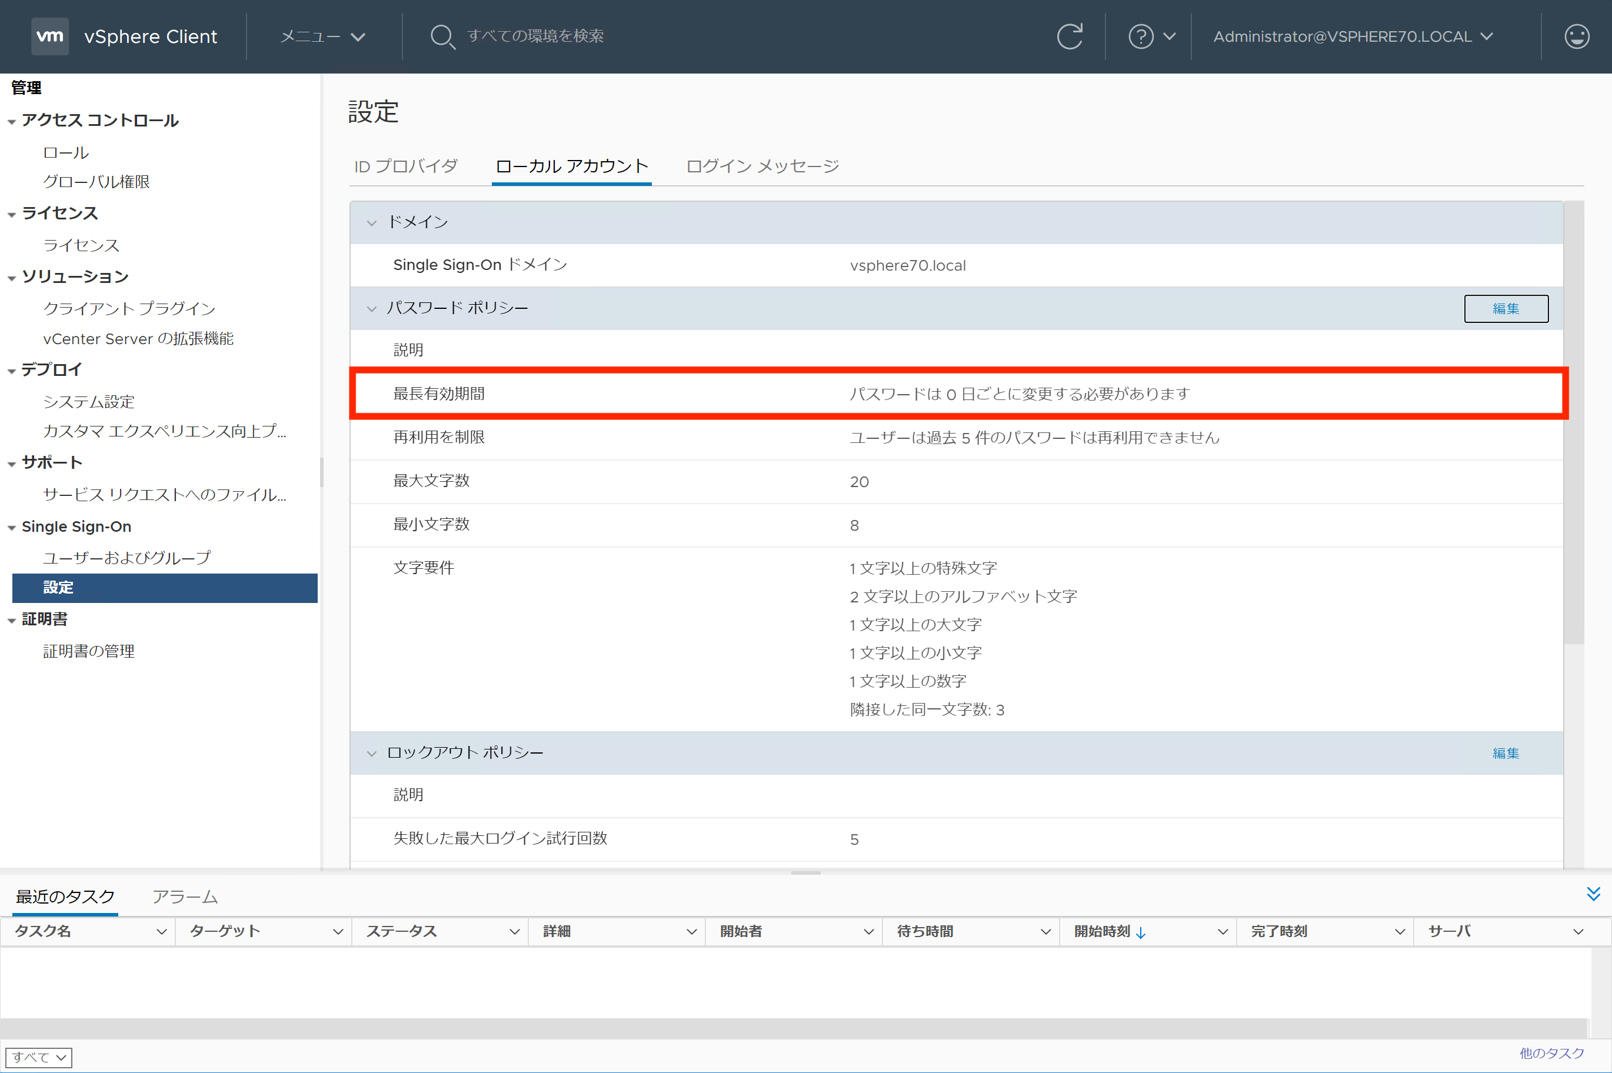Open ユーザーおよびグループ in the sidebar
The image size is (1612, 1073).
pos(126,558)
